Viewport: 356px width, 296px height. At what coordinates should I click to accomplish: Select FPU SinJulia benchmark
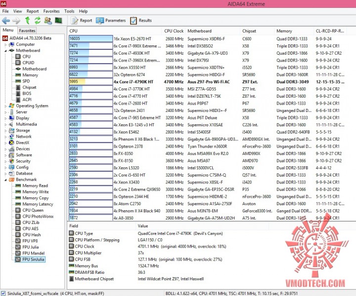[x=33, y=259]
